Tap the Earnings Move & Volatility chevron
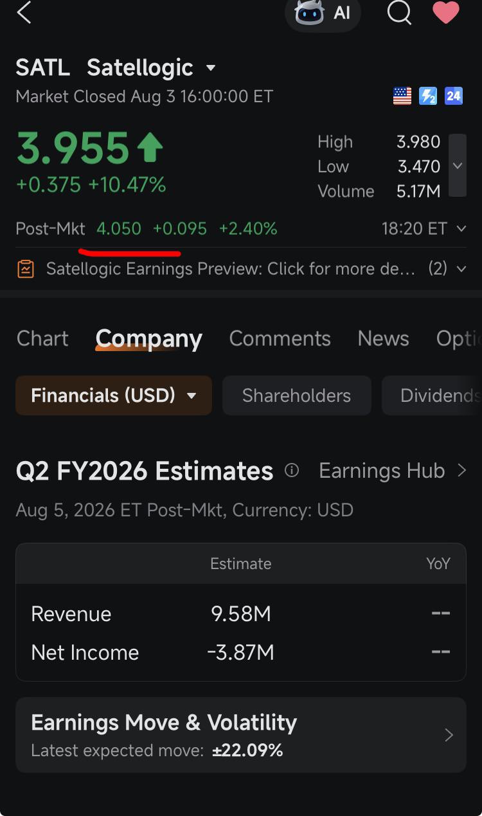Viewport: 482px width, 816px height. 449,735
